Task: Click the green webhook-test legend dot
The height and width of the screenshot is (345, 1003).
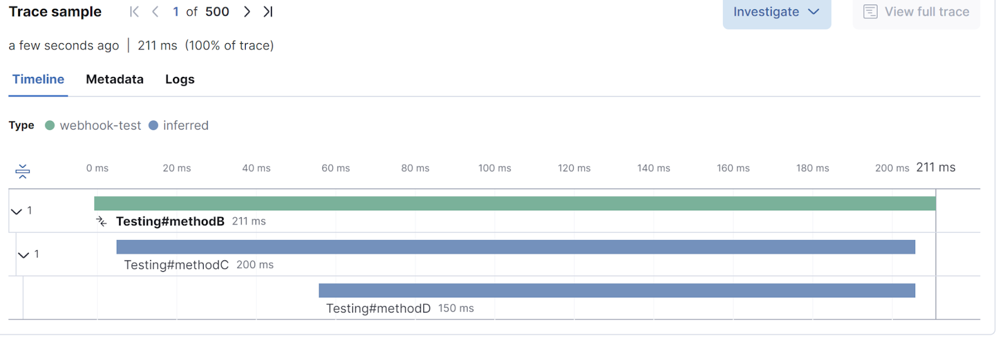Action: point(50,126)
